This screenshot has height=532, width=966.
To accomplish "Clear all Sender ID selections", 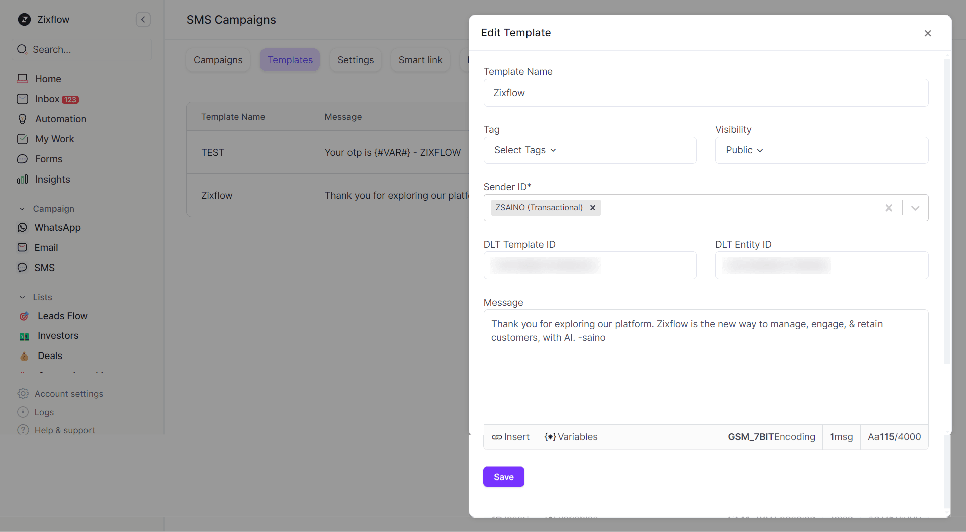I will tap(889, 208).
